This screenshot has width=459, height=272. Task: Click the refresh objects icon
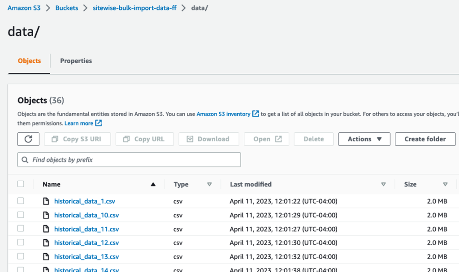(28, 139)
